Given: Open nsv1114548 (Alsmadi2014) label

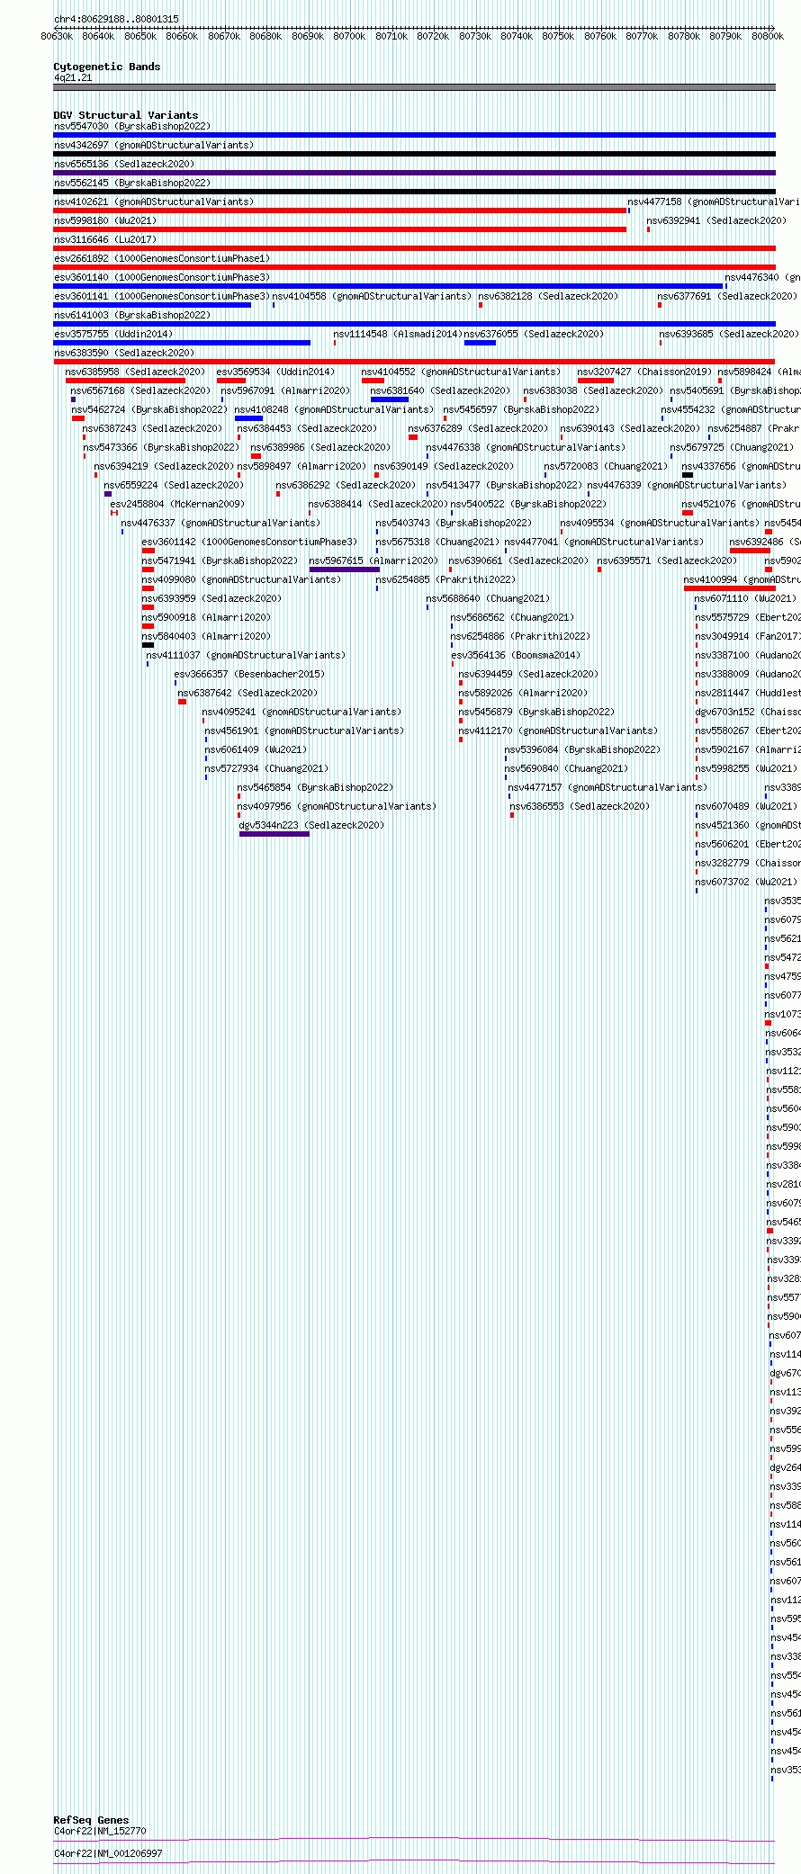Looking at the screenshot, I should 398,334.
